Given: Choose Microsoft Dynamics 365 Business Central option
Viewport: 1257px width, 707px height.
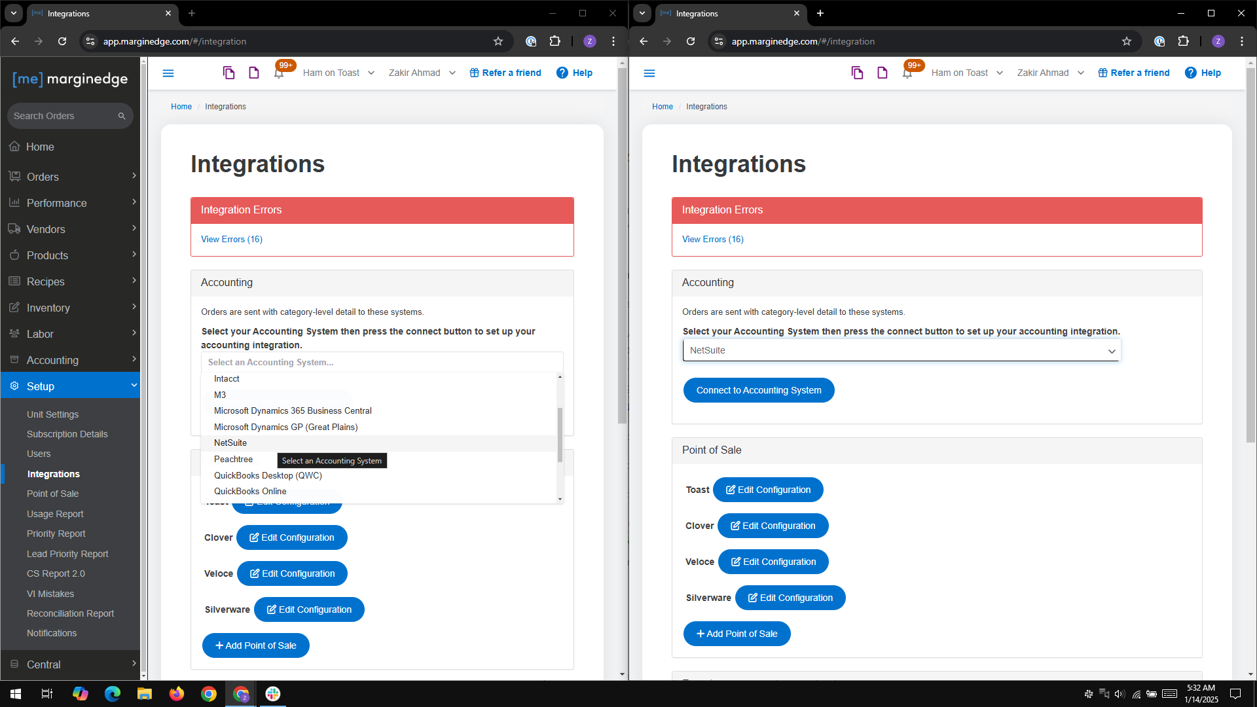Looking at the screenshot, I should 293,410.
